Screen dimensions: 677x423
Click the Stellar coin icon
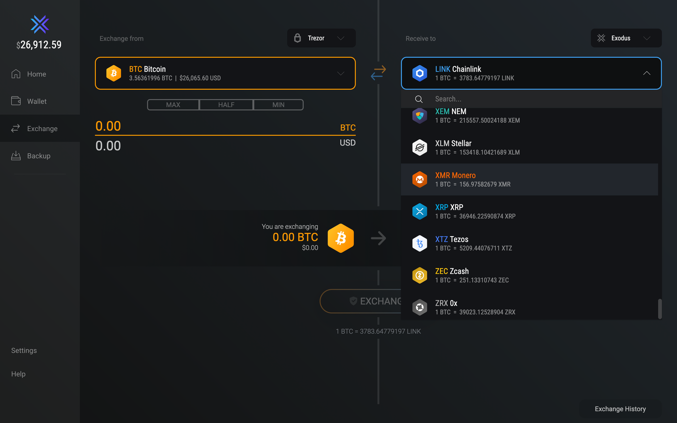(x=420, y=148)
